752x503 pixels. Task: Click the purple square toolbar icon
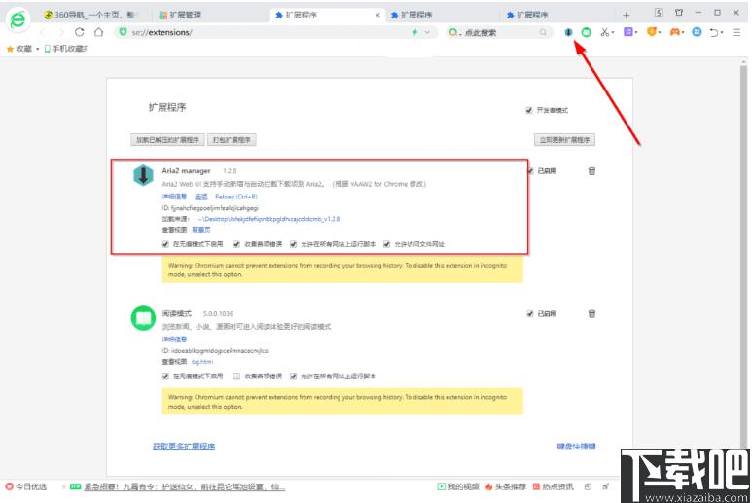pyautogui.click(x=627, y=32)
